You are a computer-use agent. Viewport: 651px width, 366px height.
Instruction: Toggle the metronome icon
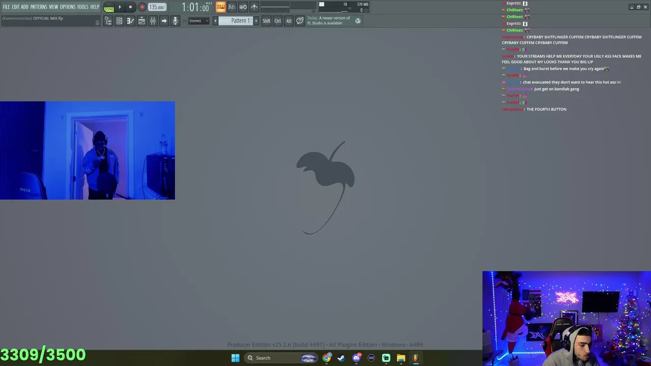pyautogui.click(x=254, y=7)
